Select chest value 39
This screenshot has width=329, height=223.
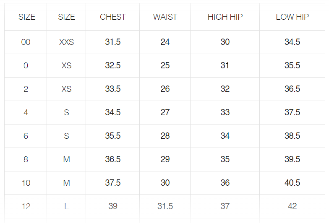coord(113,207)
